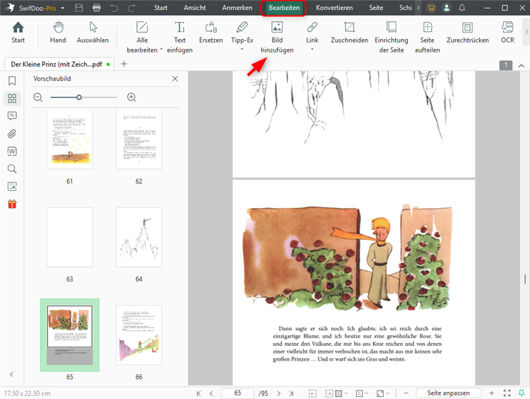Choose the Auswählen cursor tool
530x399 pixels.
[93, 33]
